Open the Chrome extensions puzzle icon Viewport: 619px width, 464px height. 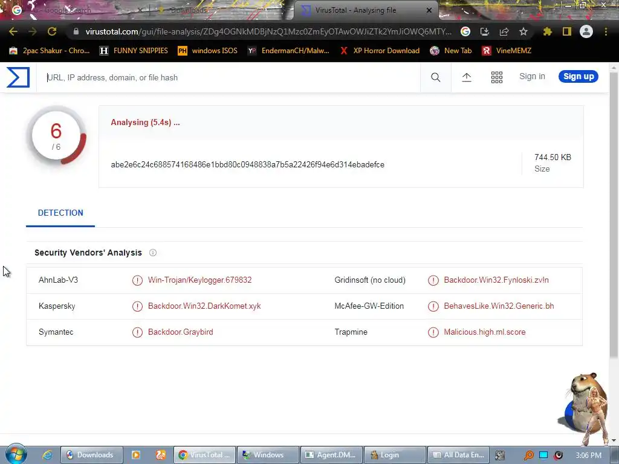coord(547,31)
